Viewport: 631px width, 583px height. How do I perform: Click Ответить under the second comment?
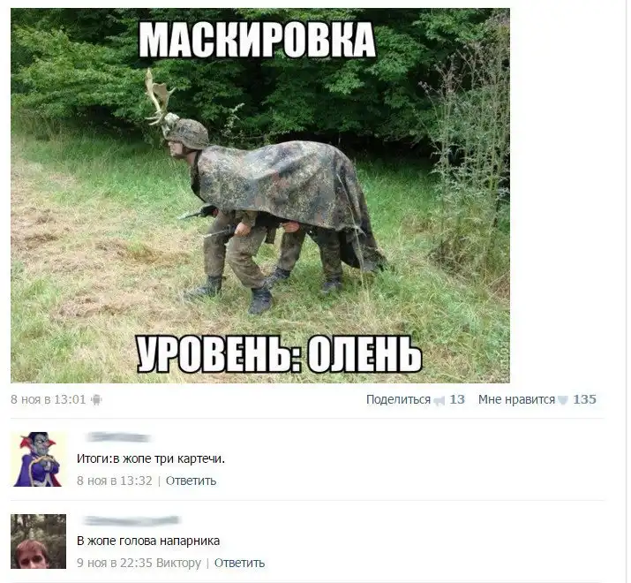click(239, 563)
